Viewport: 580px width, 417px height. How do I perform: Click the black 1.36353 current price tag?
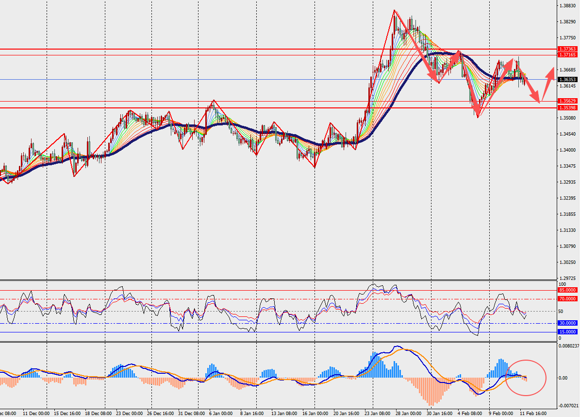coord(567,79)
